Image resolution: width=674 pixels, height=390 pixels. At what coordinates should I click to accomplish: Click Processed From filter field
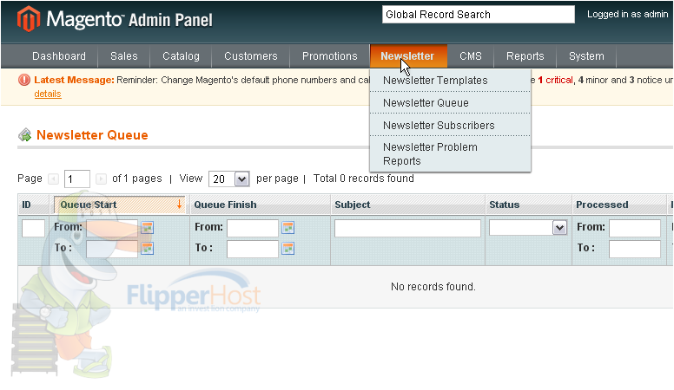635,228
